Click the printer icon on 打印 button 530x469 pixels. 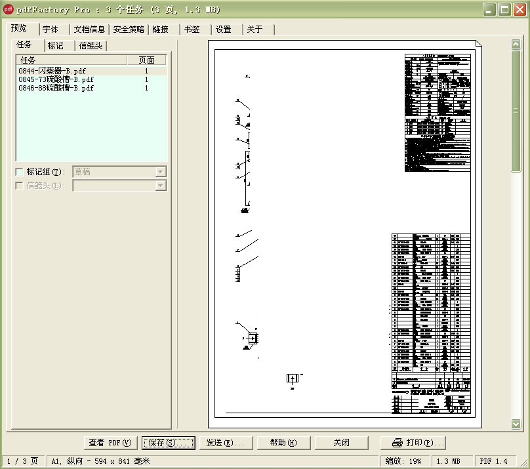[397, 443]
